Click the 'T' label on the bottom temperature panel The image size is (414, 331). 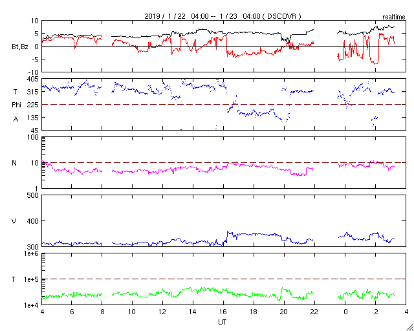coord(14,279)
